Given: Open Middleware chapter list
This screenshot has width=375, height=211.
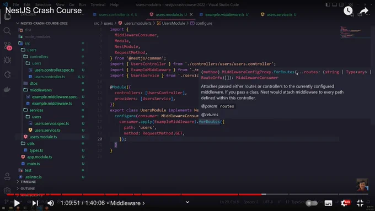Looking at the screenshot, I should [x=127, y=203].
